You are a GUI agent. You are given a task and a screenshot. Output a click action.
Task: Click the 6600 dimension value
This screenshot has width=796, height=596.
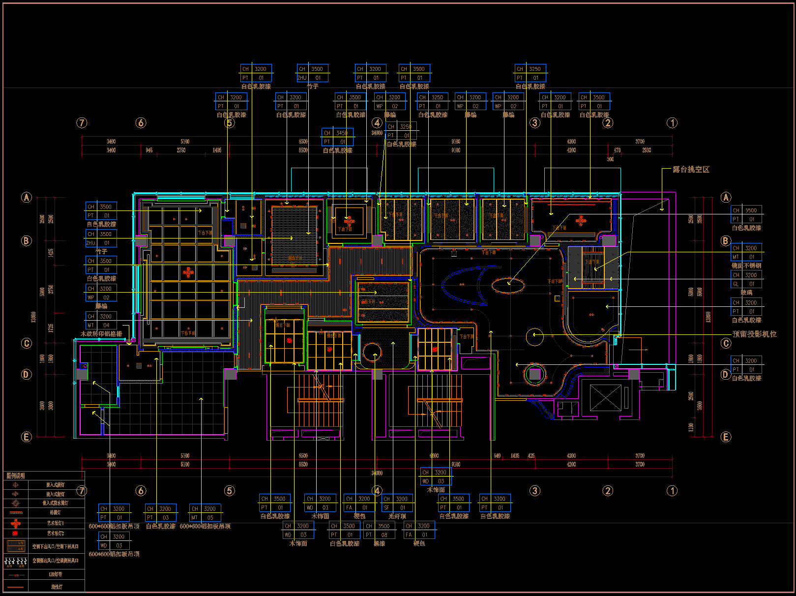(x=434, y=456)
